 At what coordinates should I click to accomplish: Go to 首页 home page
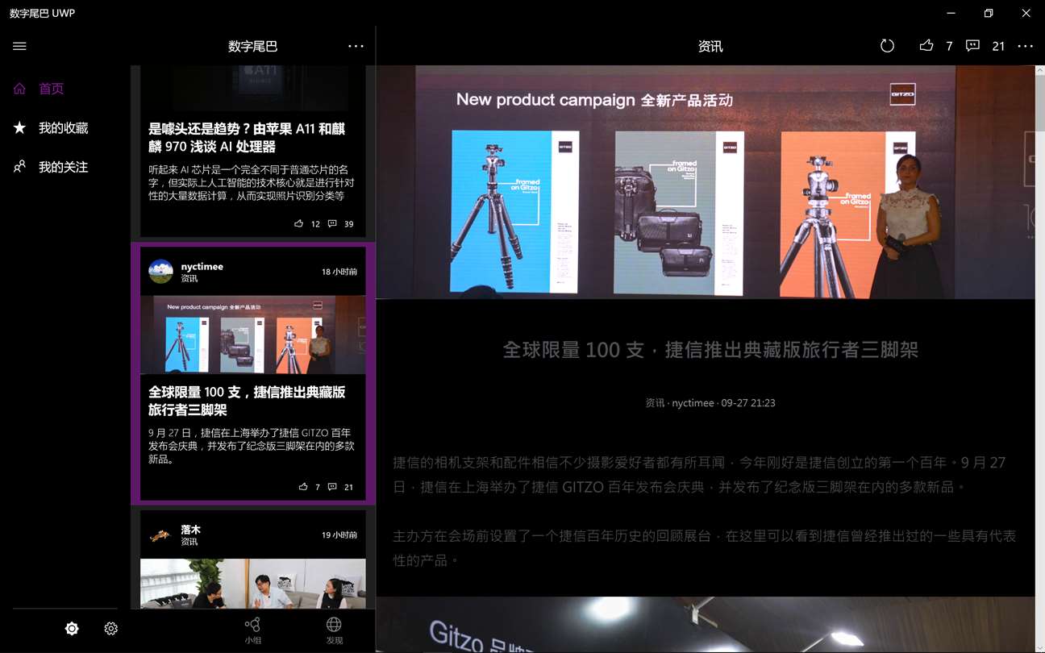click(51, 89)
